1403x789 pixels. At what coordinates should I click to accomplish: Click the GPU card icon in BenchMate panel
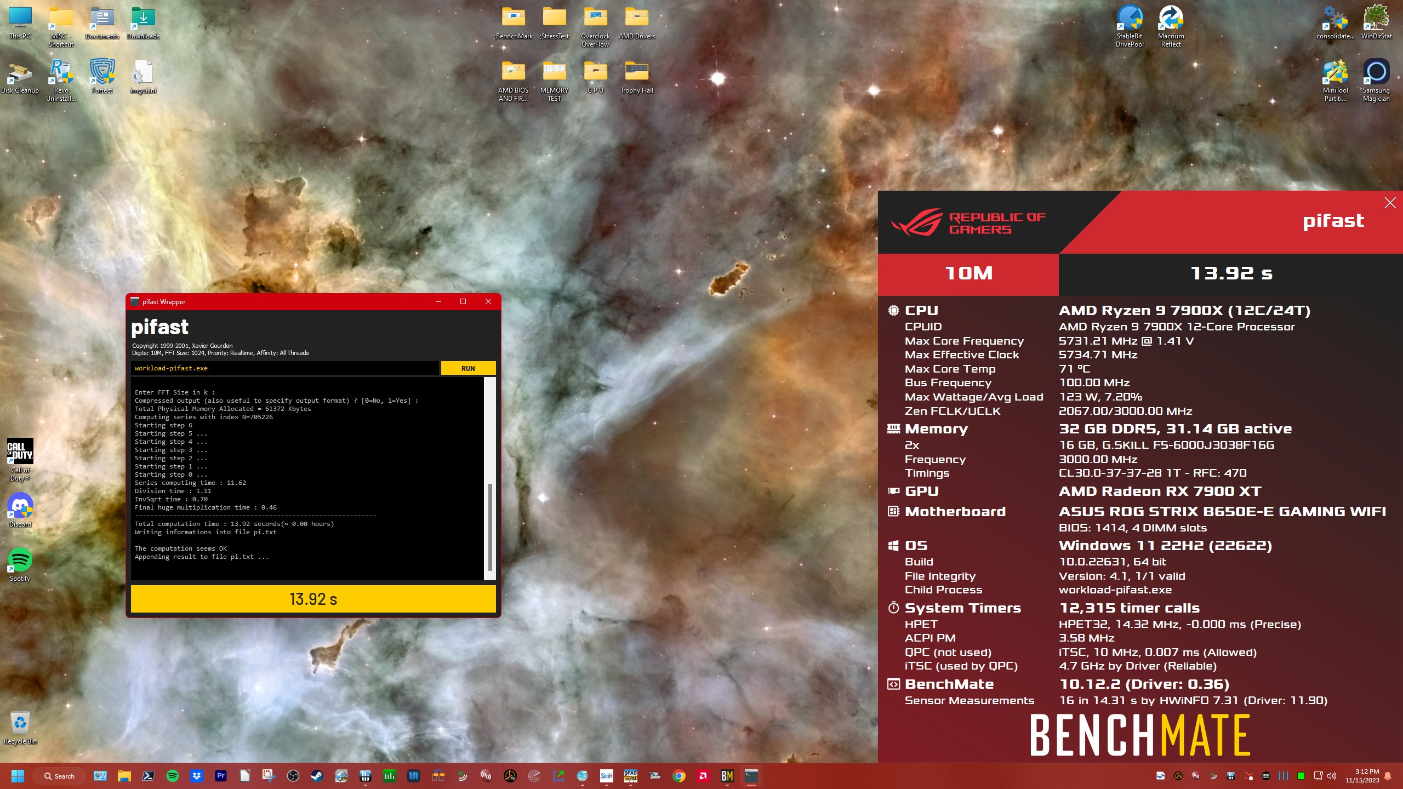click(x=893, y=491)
